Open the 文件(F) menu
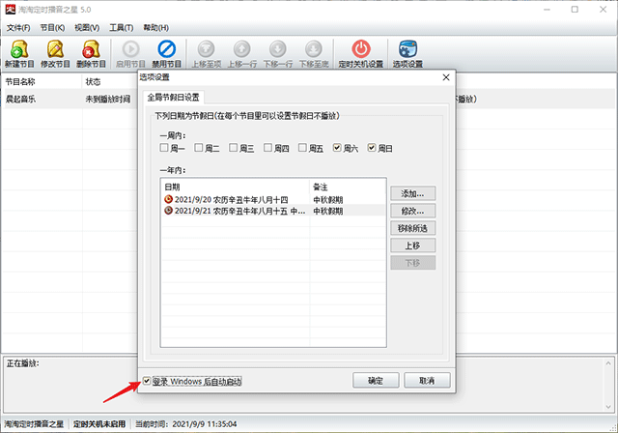This screenshot has width=618, height=433. click(18, 27)
